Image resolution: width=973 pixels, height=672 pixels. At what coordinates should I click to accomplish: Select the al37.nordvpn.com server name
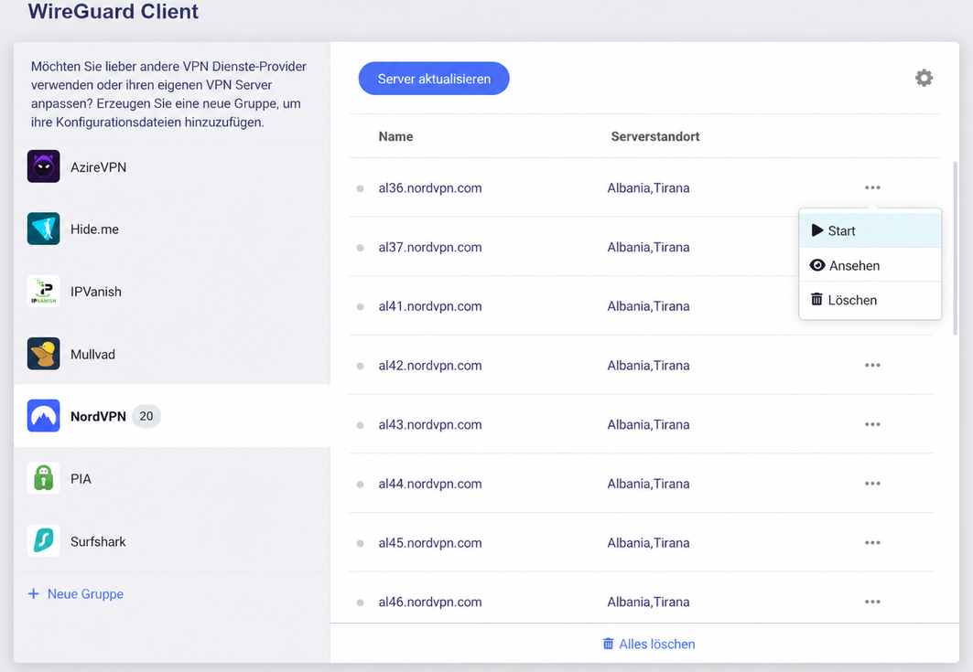point(430,248)
